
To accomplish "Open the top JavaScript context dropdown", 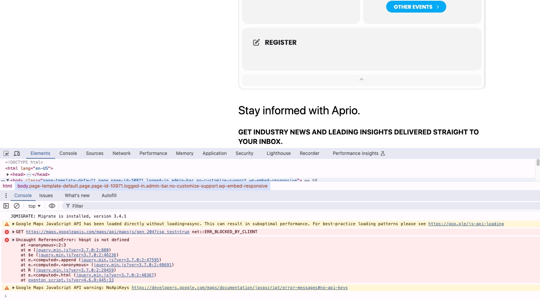I will pos(35,206).
